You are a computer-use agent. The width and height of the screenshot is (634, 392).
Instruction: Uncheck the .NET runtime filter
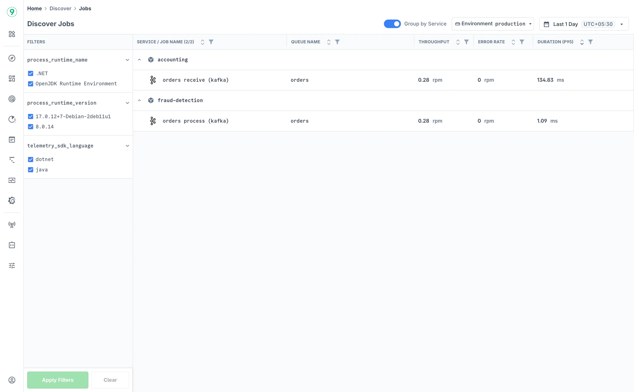pos(30,73)
